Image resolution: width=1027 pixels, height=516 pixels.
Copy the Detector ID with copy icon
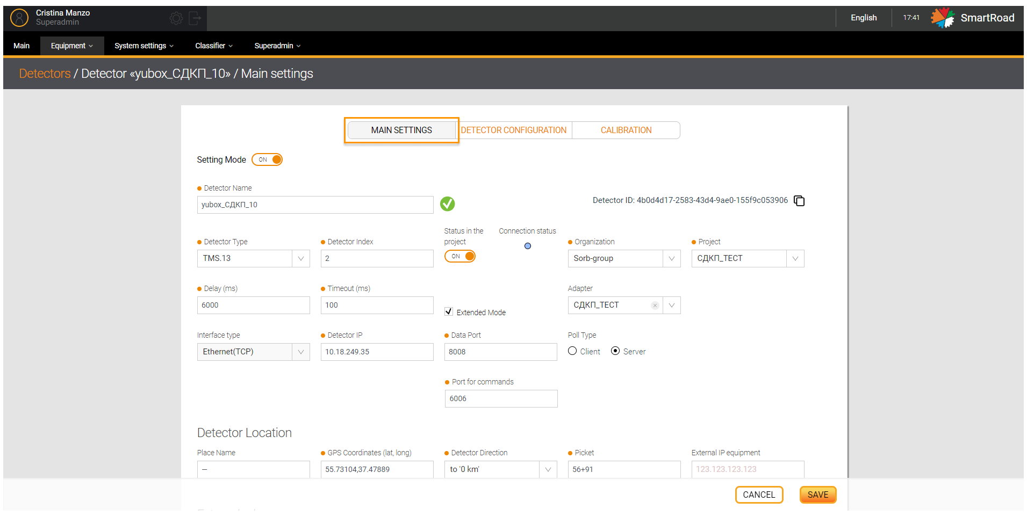pos(799,200)
